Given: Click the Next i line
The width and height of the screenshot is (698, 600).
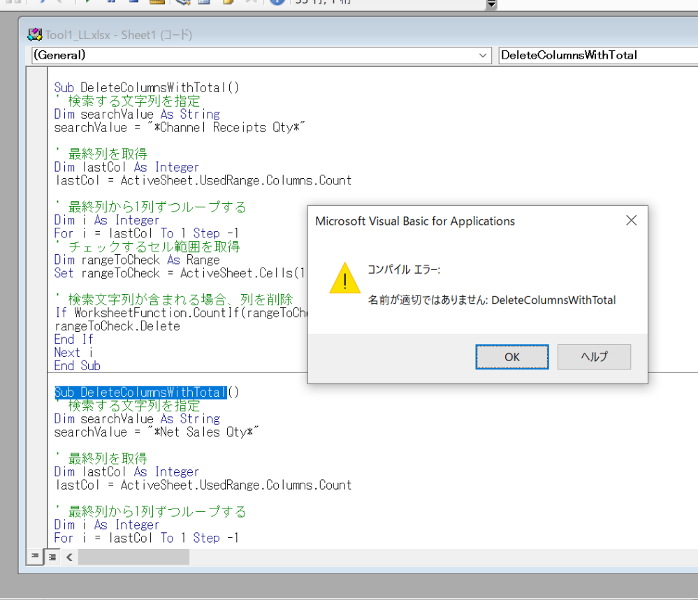Looking at the screenshot, I should [x=74, y=353].
